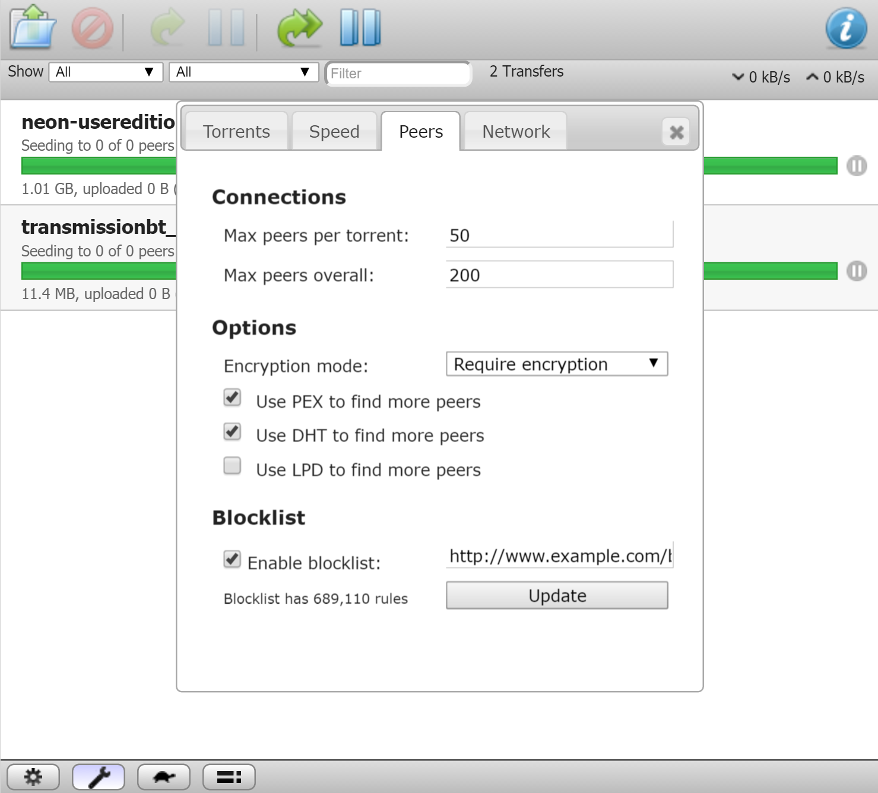Open the Show filter dropdown

tap(106, 72)
